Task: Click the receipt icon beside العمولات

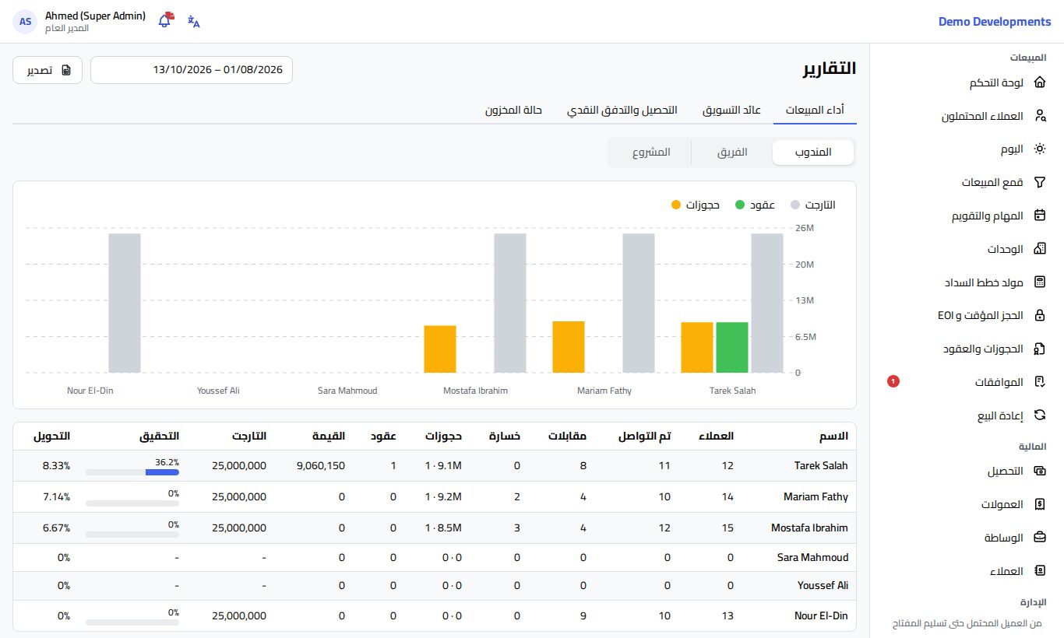Action: [x=1039, y=504]
